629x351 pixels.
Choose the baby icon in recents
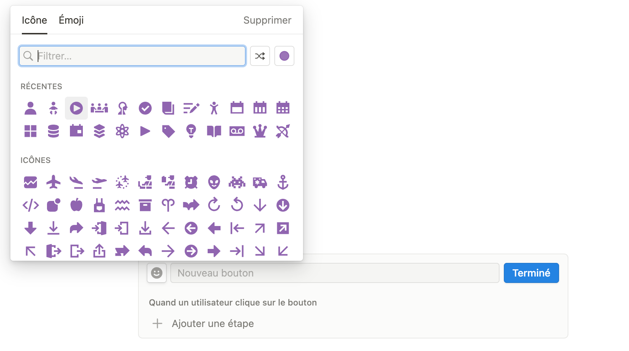(53, 108)
